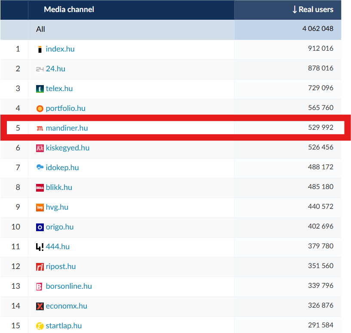Image resolution: width=351 pixels, height=333 pixels.
Task: Click the origo.hu blue circle icon
Action: click(40, 227)
